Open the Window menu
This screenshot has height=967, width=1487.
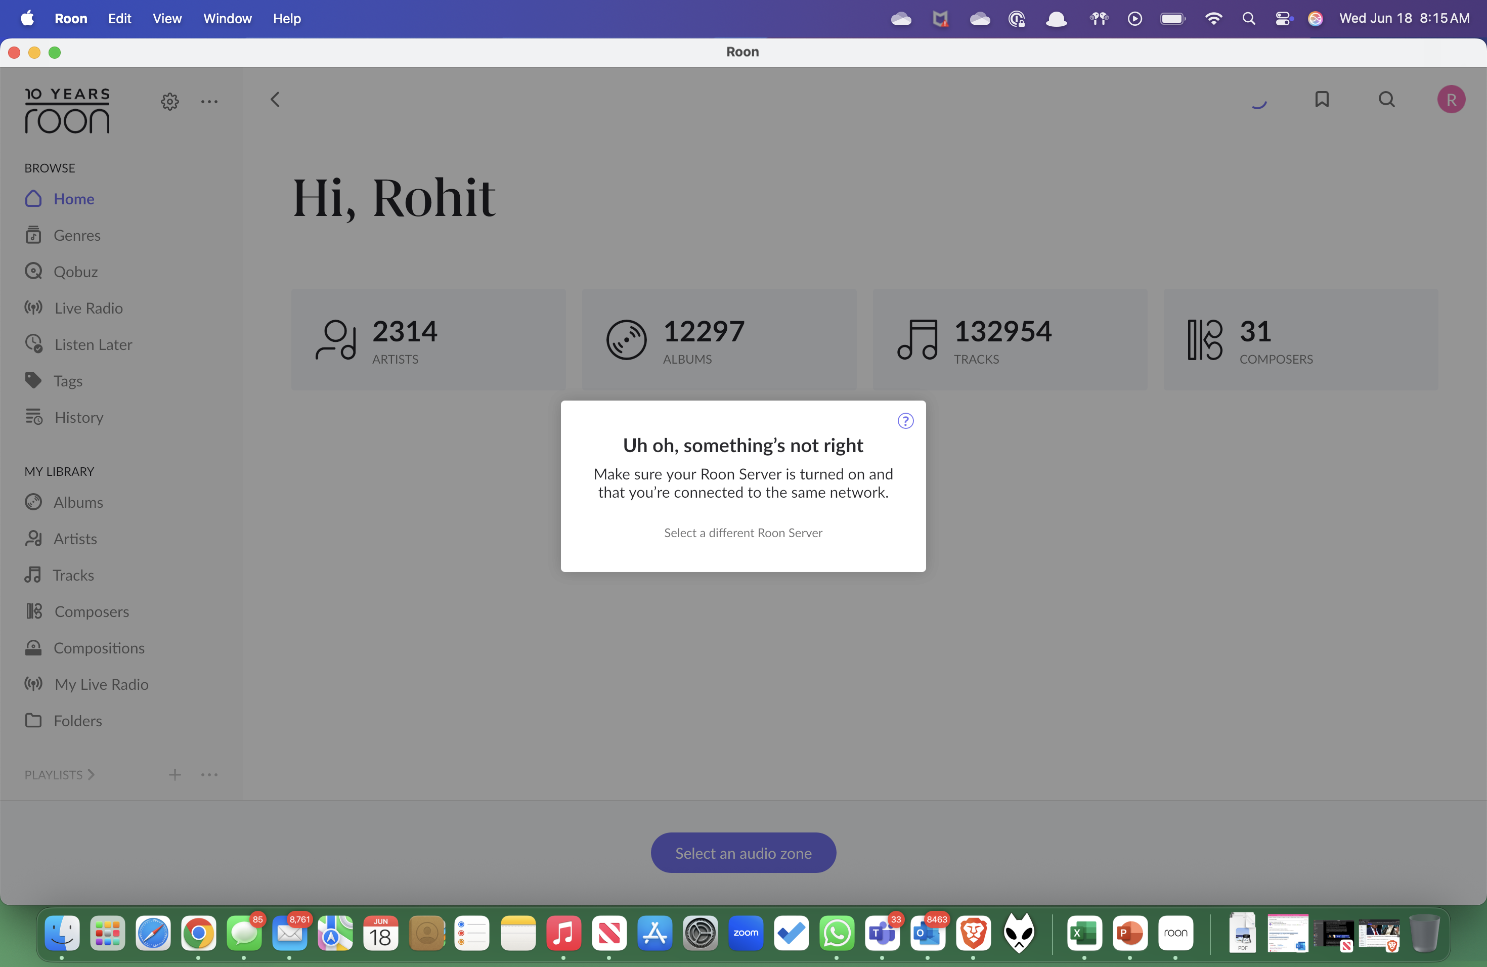(226, 18)
